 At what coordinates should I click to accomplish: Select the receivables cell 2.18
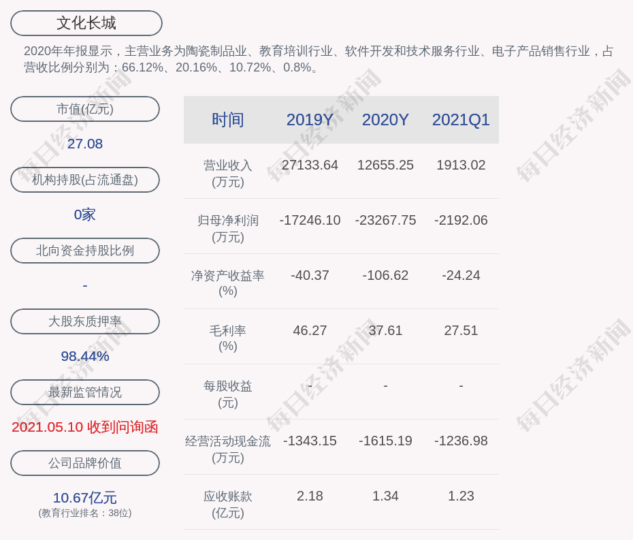click(x=310, y=496)
